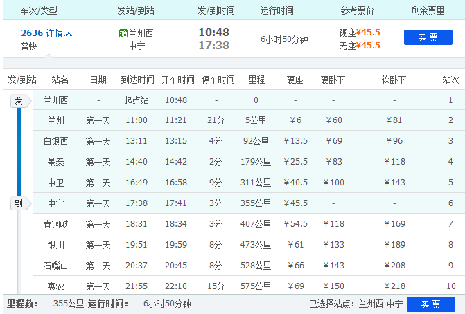The image size is (465, 314).
Task: Choose 景泰 station in the stop list
Action: click(x=56, y=163)
